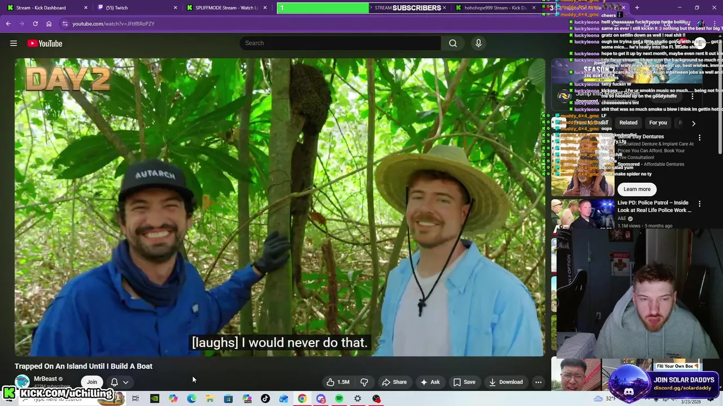Viewport: 723px width, 406px height.
Task: Reload the page with the refresh icon
Action: click(35, 24)
